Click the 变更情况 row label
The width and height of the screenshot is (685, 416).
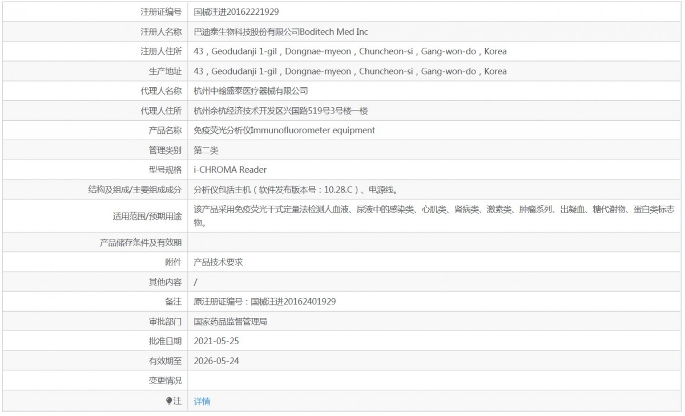click(x=165, y=380)
